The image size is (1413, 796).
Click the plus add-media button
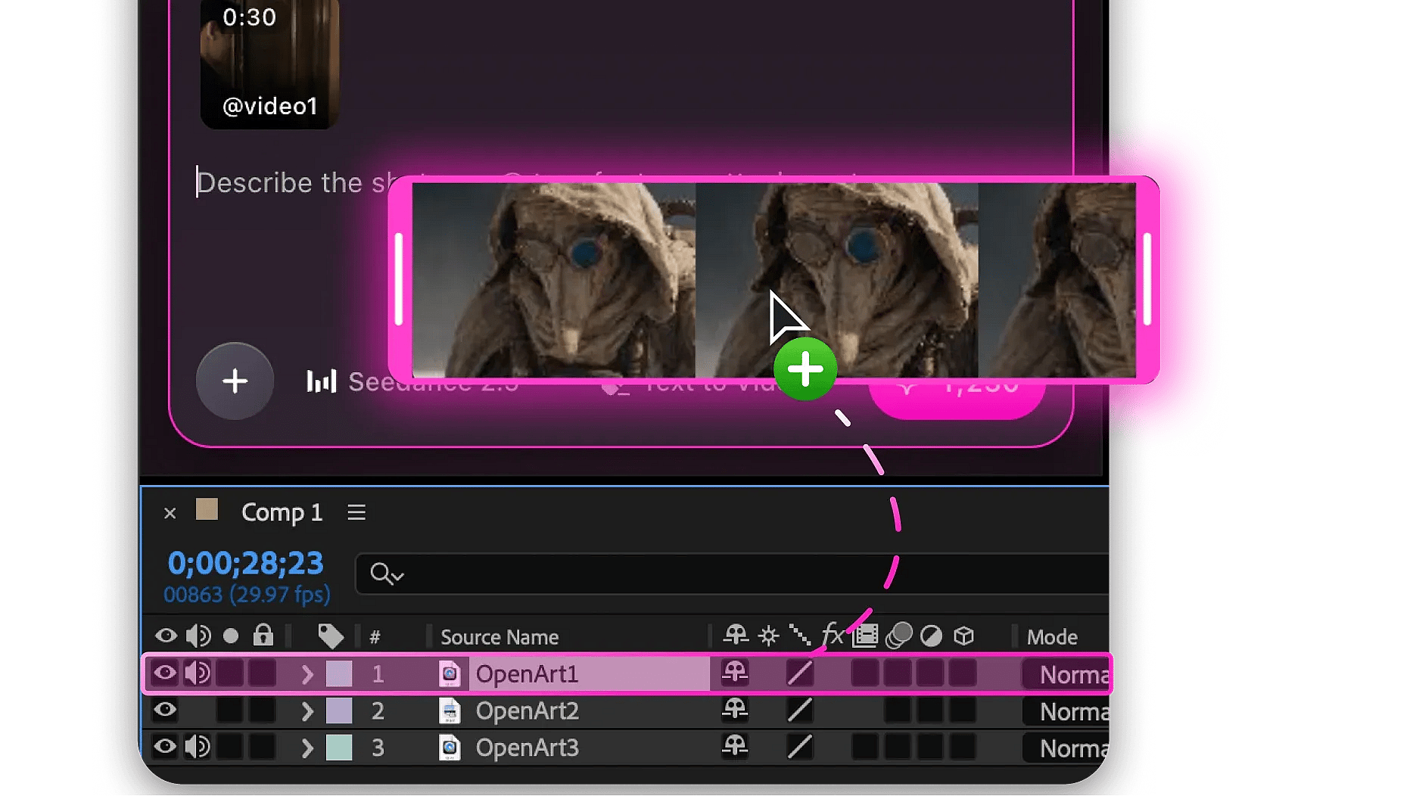(235, 381)
